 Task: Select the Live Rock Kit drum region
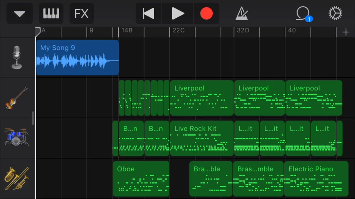pyautogui.click(x=202, y=138)
